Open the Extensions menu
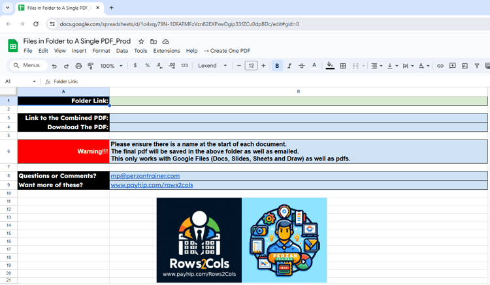This screenshot has width=490, height=285. click(167, 51)
